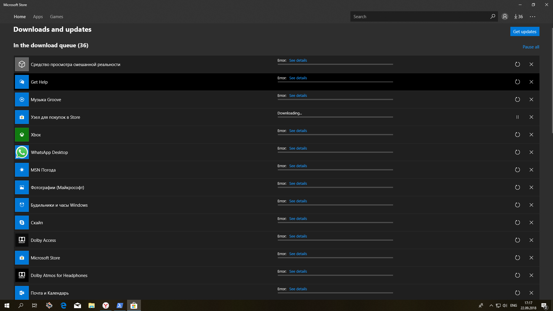Retry download for Почта и Календарь
This screenshot has width=553, height=311.
pos(517,293)
